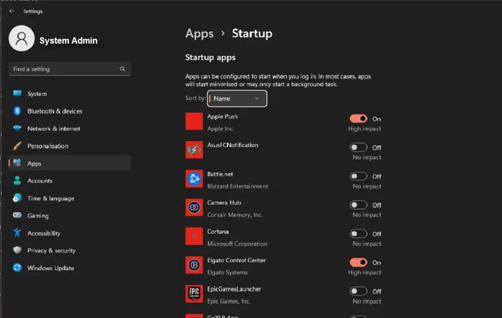The height and width of the screenshot is (318, 502).
Task: Enable AsusFCNotification at startup
Action: 358,147
